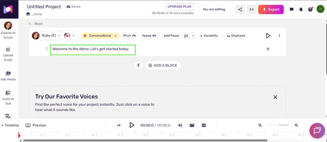Click the microphone record icon

point(138,65)
